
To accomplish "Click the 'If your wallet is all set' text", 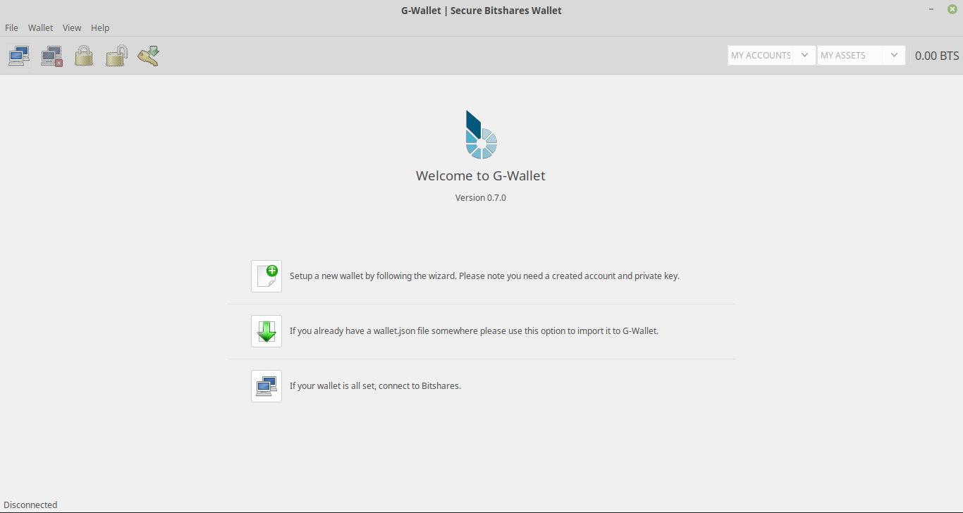I will pyautogui.click(x=375, y=386).
